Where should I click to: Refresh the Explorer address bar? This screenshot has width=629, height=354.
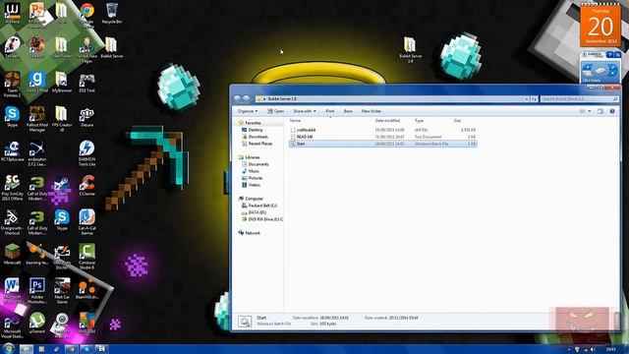tap(534, 98)
